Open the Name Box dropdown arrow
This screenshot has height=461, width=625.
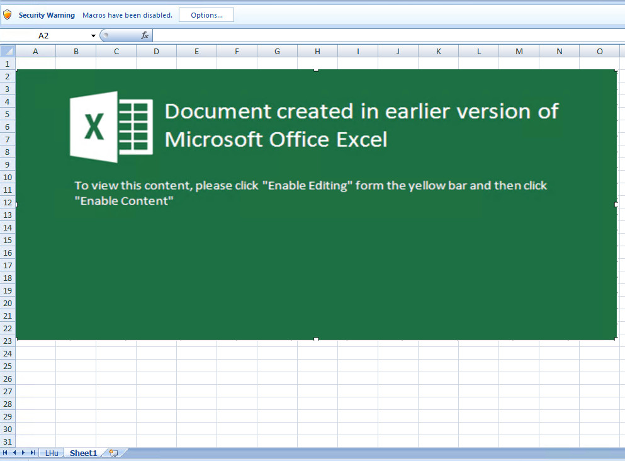[93, 36]
